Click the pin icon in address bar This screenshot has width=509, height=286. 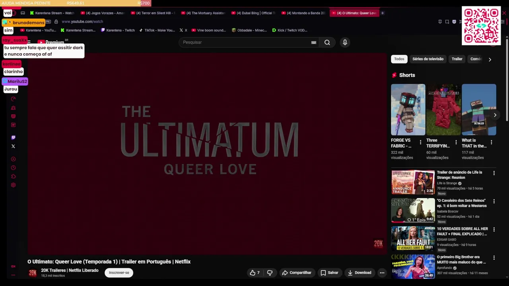point(440,21)
